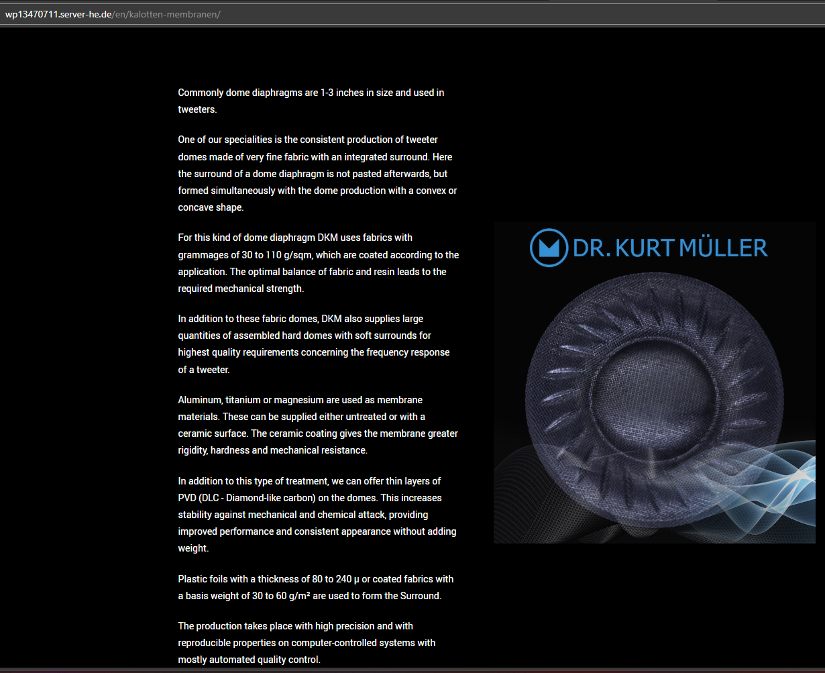Viewport: 825px width, 673px height.
Task: Click paragraph starting 'For this kind of dome diaphragm'
Action: (319, 263)
